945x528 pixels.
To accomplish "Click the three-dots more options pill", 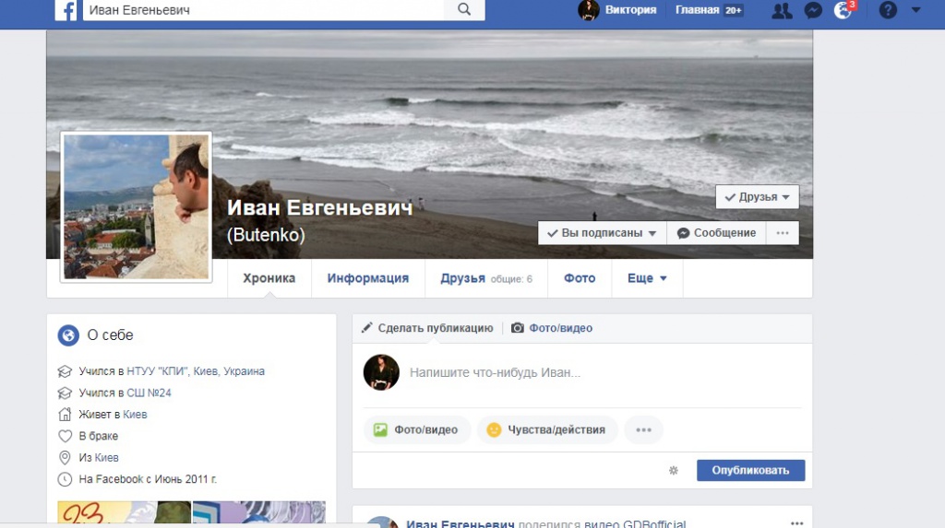I will [643, 430].
